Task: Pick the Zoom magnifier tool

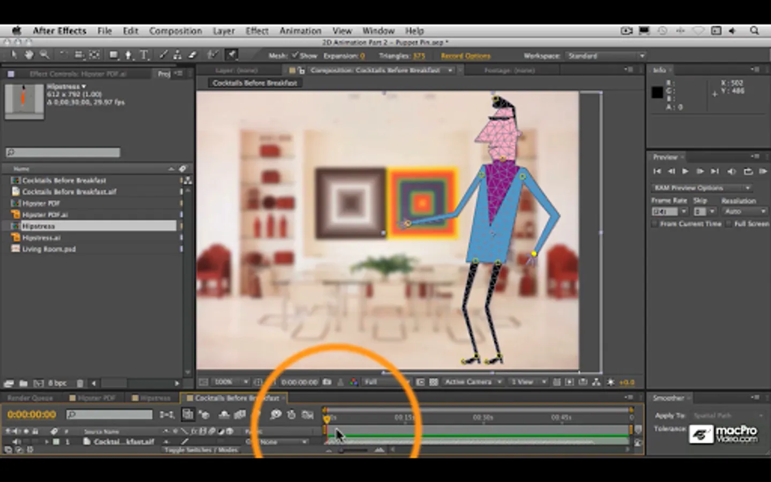Action: click(44, 55)
